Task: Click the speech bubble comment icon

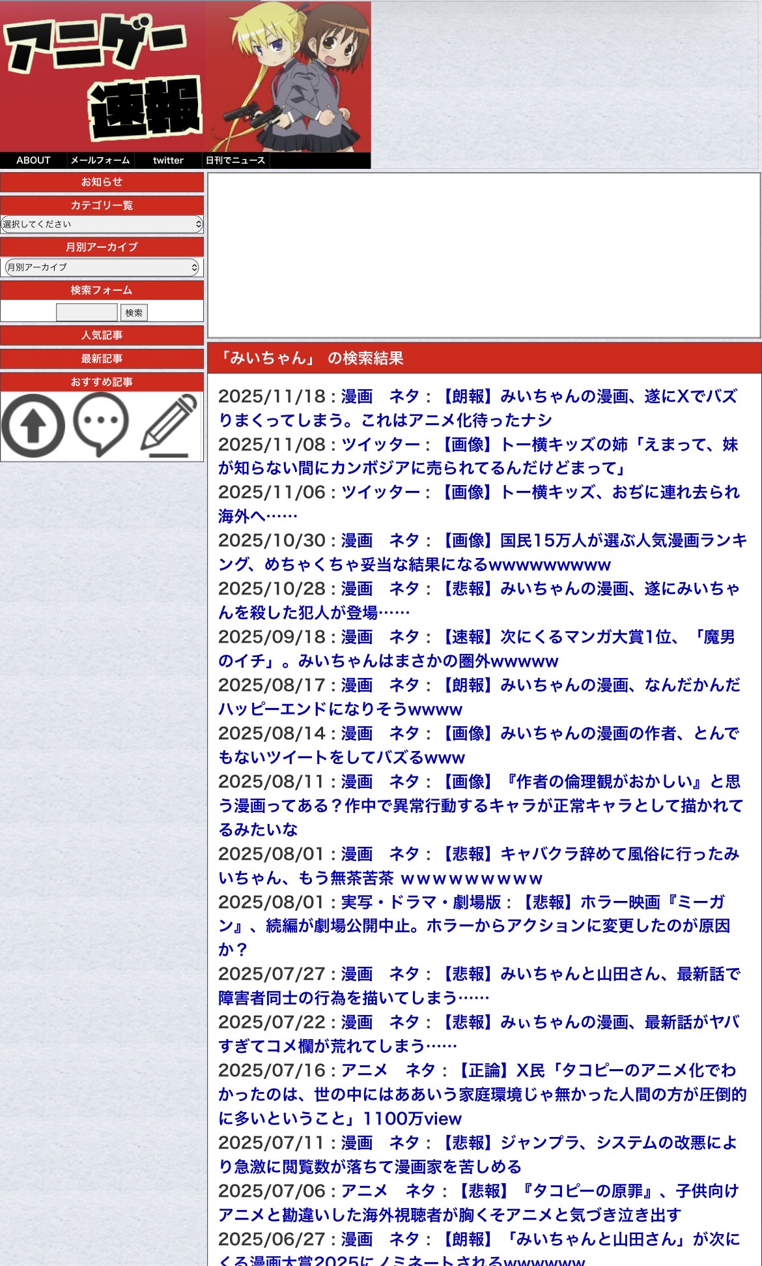Action: (101, 424)
